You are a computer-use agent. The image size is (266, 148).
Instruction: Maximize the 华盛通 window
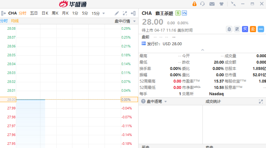point(252,4)
